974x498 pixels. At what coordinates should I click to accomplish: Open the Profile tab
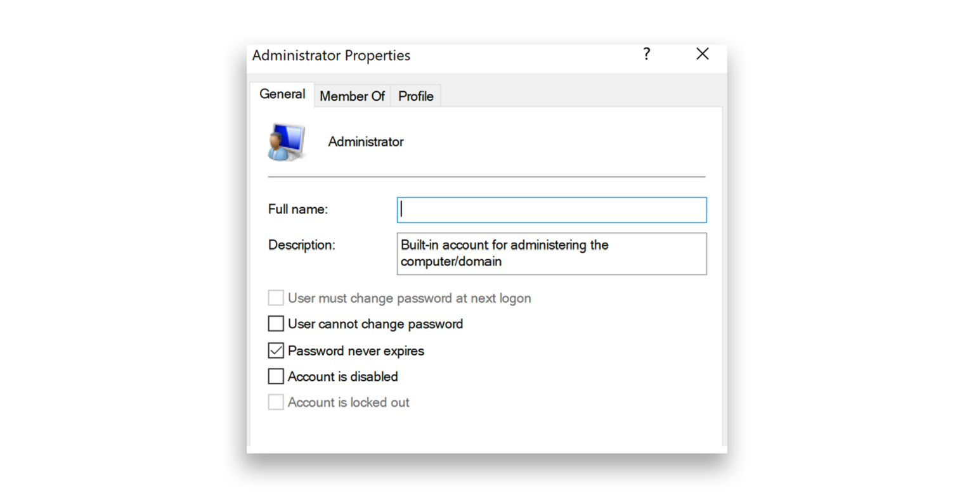[415, 96]
